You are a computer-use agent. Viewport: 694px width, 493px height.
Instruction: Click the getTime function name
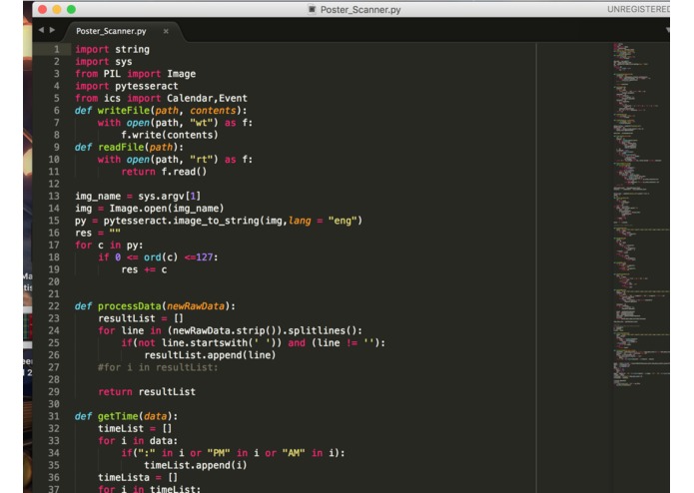(x=118, y=416)
